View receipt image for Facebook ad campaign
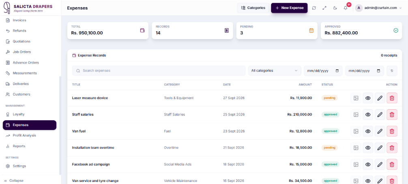This screenshot has width=408, height=184. point(356,165)
